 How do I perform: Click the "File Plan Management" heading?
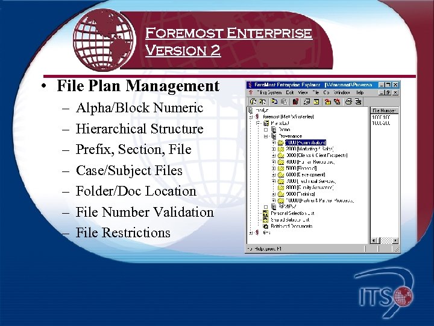click(138, 86)
